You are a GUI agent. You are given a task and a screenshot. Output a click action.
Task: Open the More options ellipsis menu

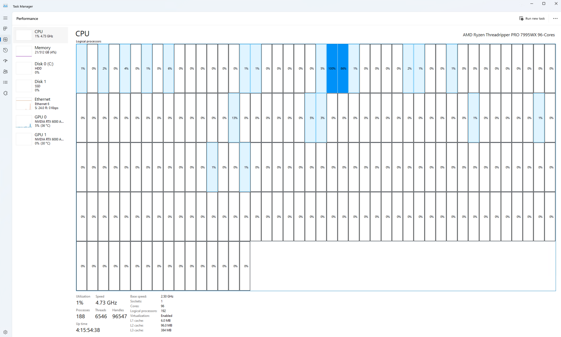click(x=555, y=18)
